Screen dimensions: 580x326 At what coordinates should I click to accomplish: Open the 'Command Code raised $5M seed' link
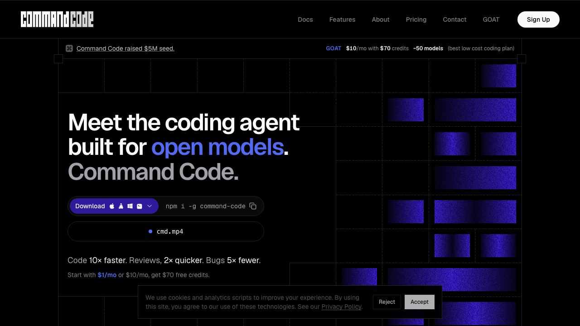click(x=126, y=48)
